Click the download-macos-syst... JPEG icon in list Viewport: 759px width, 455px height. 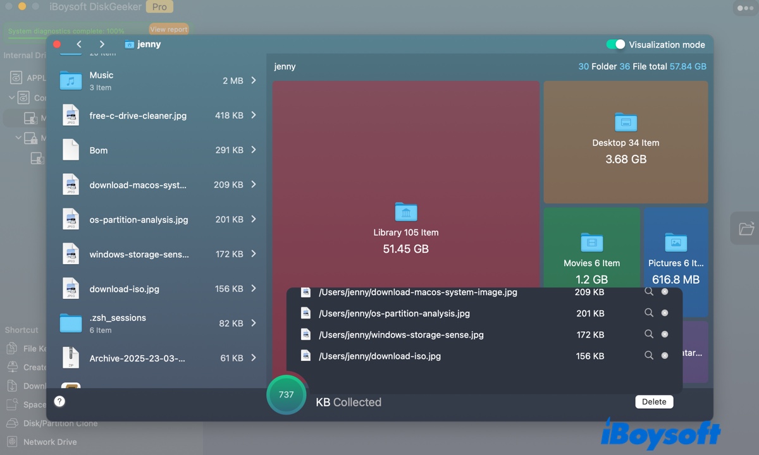pyautogui.click(x=71, y=185)
